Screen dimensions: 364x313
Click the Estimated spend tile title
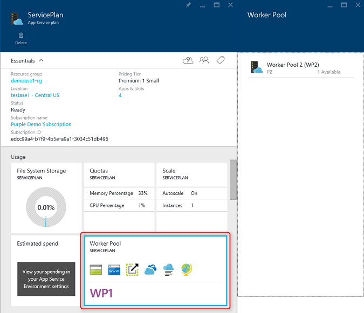tap(37, 244)
